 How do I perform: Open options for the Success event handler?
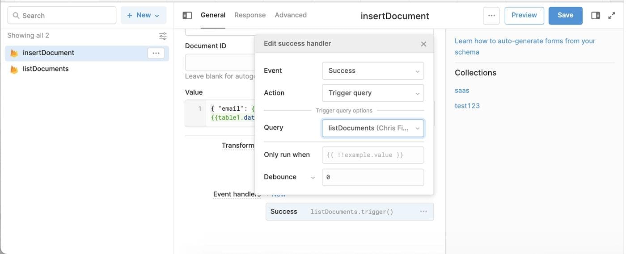coord(423,212)
